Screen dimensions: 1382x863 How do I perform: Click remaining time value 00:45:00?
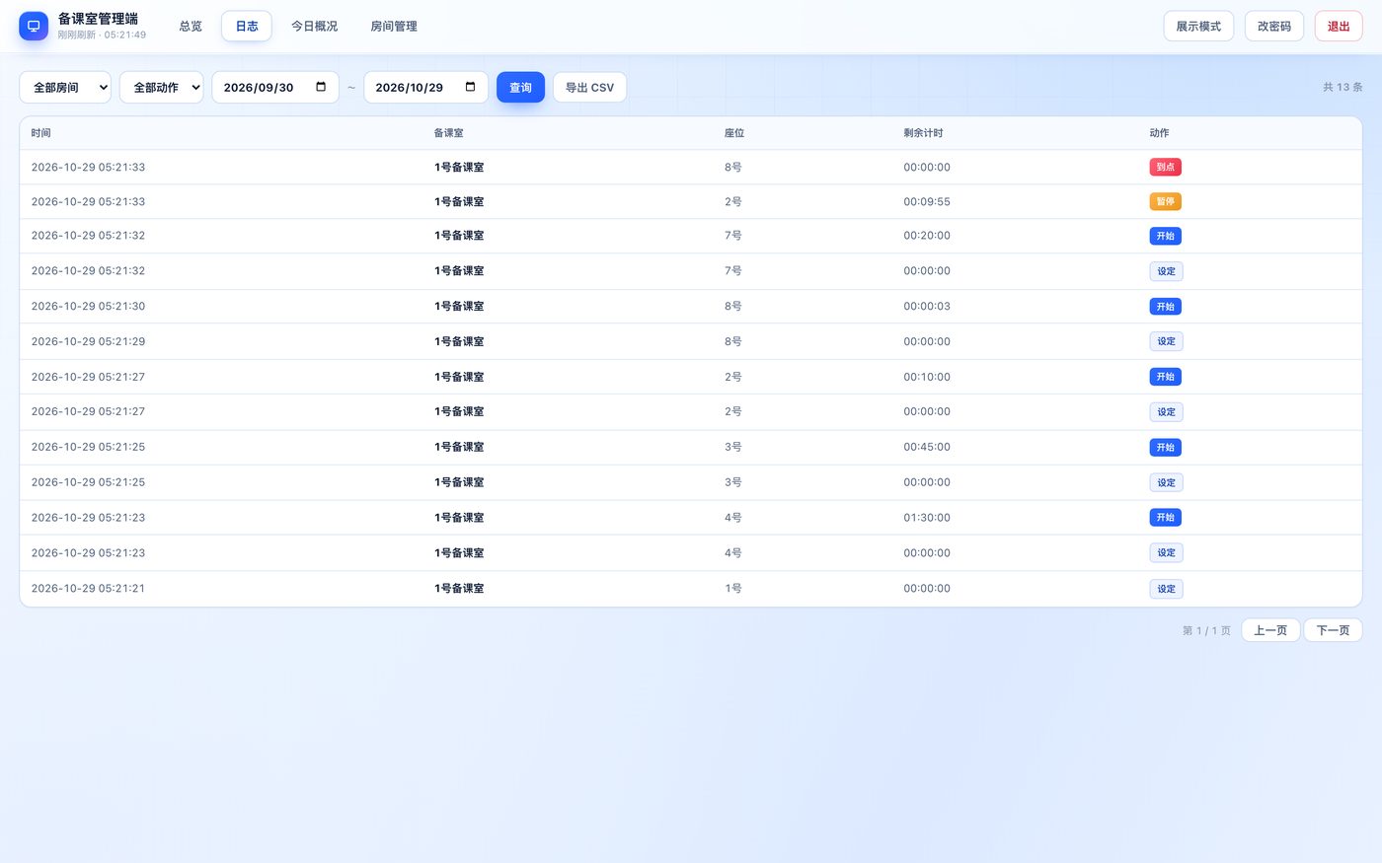pyautogui.click(x=927, y=447)
